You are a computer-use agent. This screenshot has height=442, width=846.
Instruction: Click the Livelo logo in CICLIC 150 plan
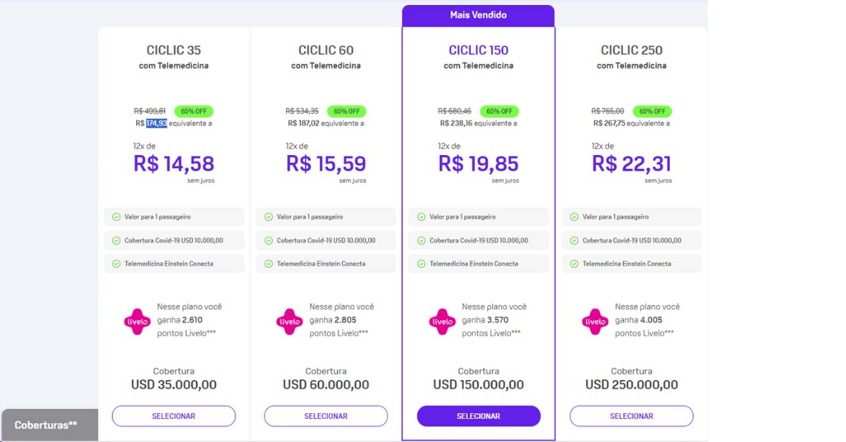coord(442,321)
